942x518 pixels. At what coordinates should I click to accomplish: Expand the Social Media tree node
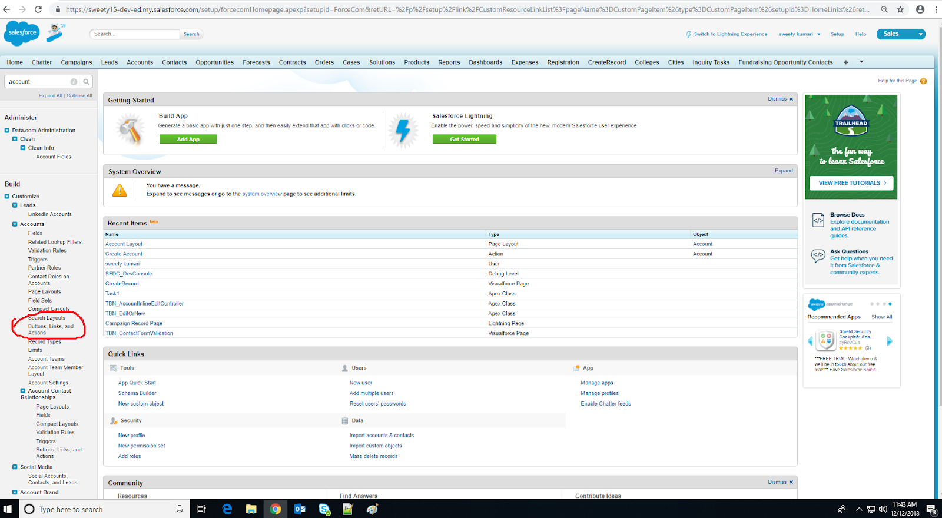pyautogui.click(x=15, y=467)
